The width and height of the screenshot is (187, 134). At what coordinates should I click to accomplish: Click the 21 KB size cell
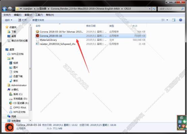click(142, 44)
